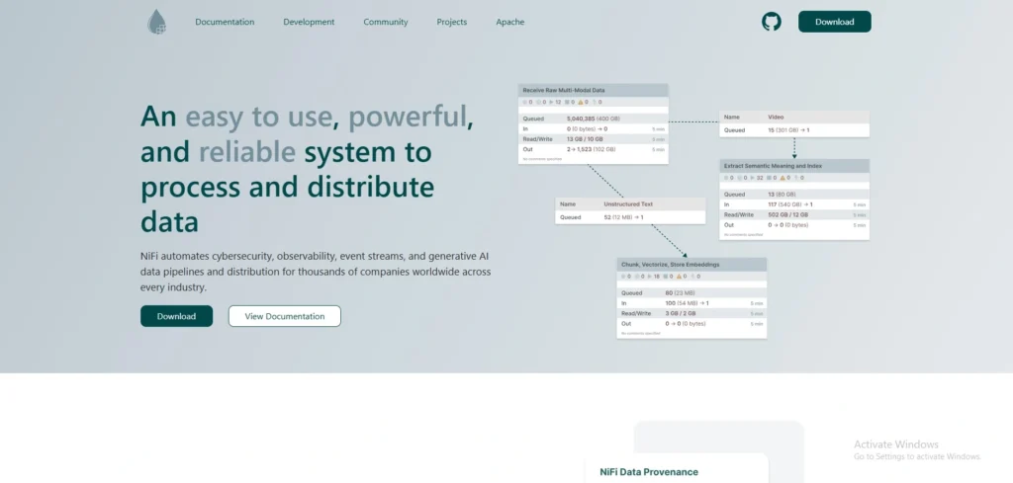Click the View Documentation button

(x=284, y=316)
